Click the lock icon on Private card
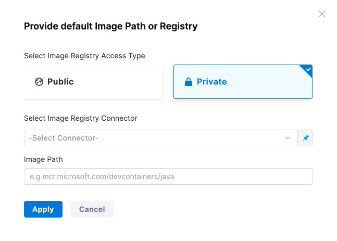 (189, 82)
